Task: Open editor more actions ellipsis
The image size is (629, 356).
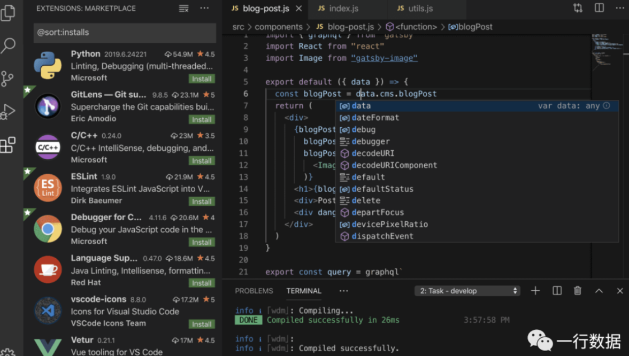Action: pyautogui.click(x=620, y=8)
